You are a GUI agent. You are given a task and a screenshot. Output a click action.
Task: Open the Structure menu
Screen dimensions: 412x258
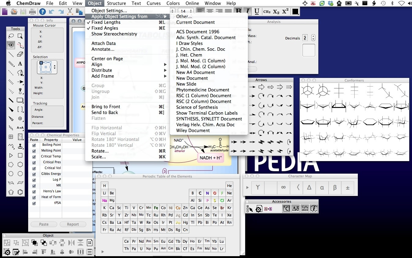(116, 3)
